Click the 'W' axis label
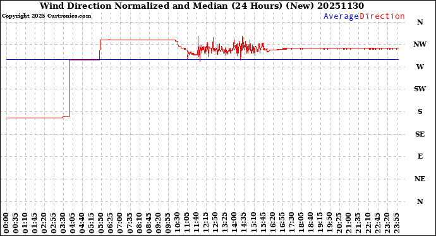 [x=420, y=67]
